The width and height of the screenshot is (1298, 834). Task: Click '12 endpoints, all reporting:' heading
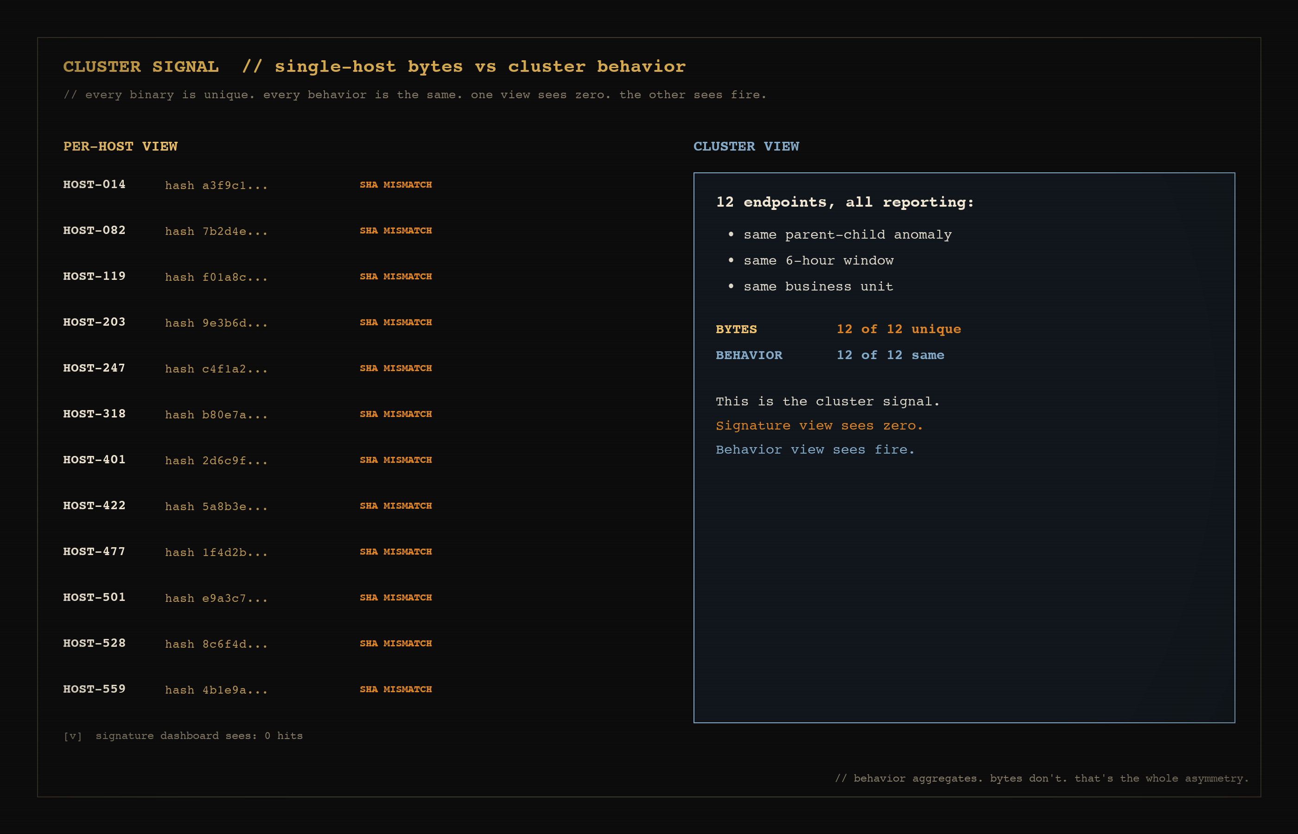point(845,202)
